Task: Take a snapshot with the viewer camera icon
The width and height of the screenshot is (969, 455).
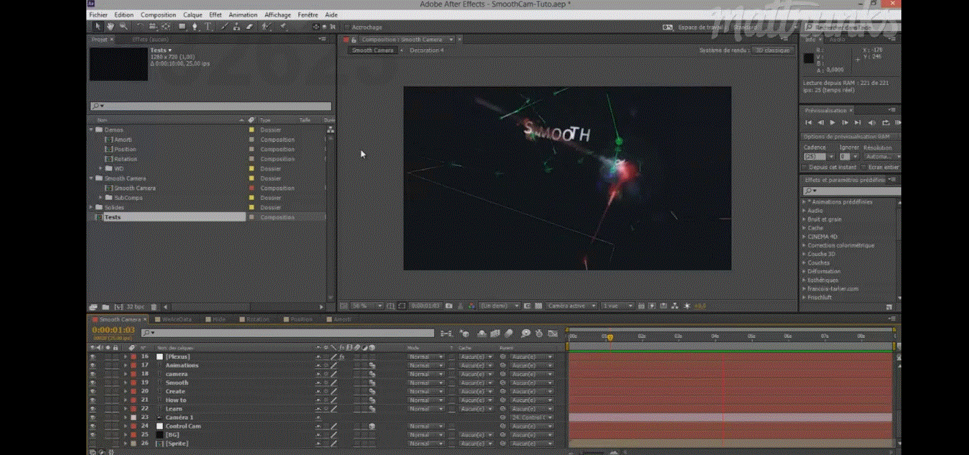Action: coord(449,306)
